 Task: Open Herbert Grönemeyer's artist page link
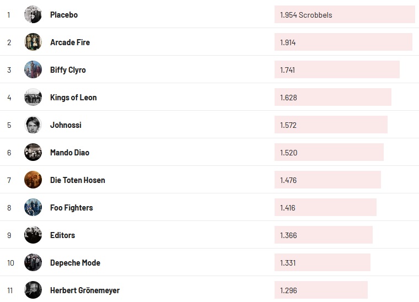pos(85,290)
